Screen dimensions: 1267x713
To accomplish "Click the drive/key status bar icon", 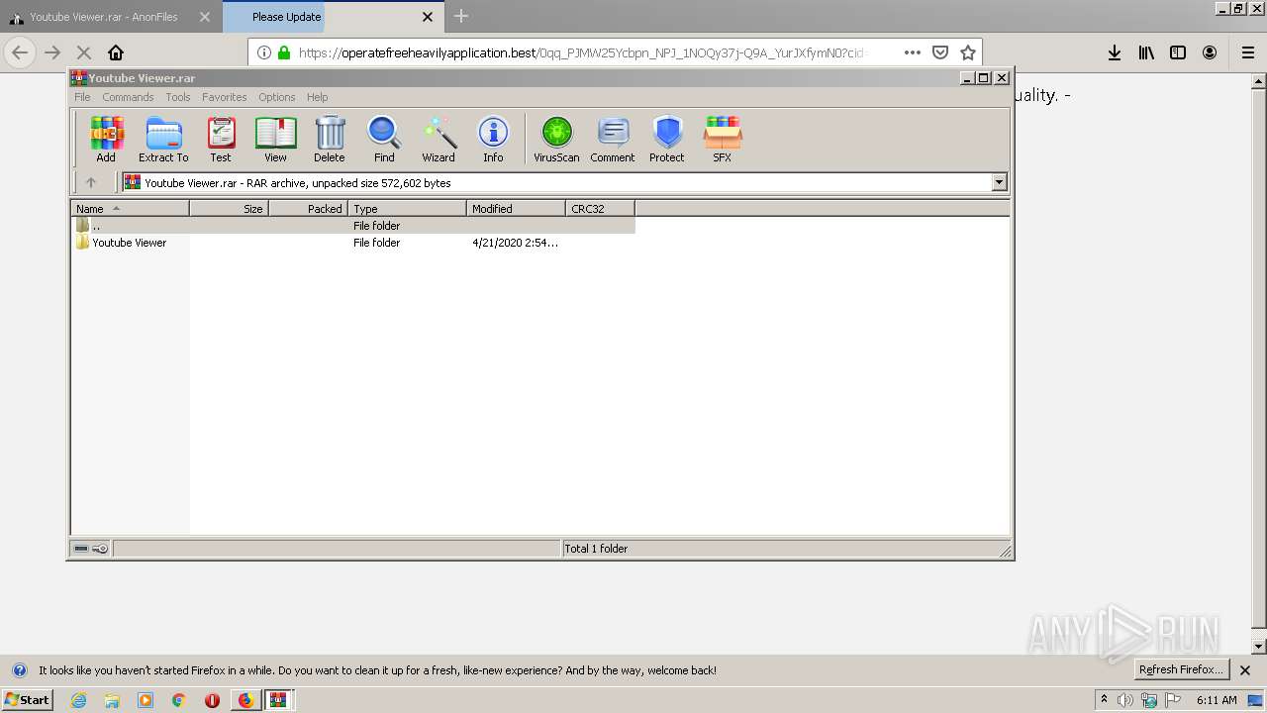I will coord(91,549).
